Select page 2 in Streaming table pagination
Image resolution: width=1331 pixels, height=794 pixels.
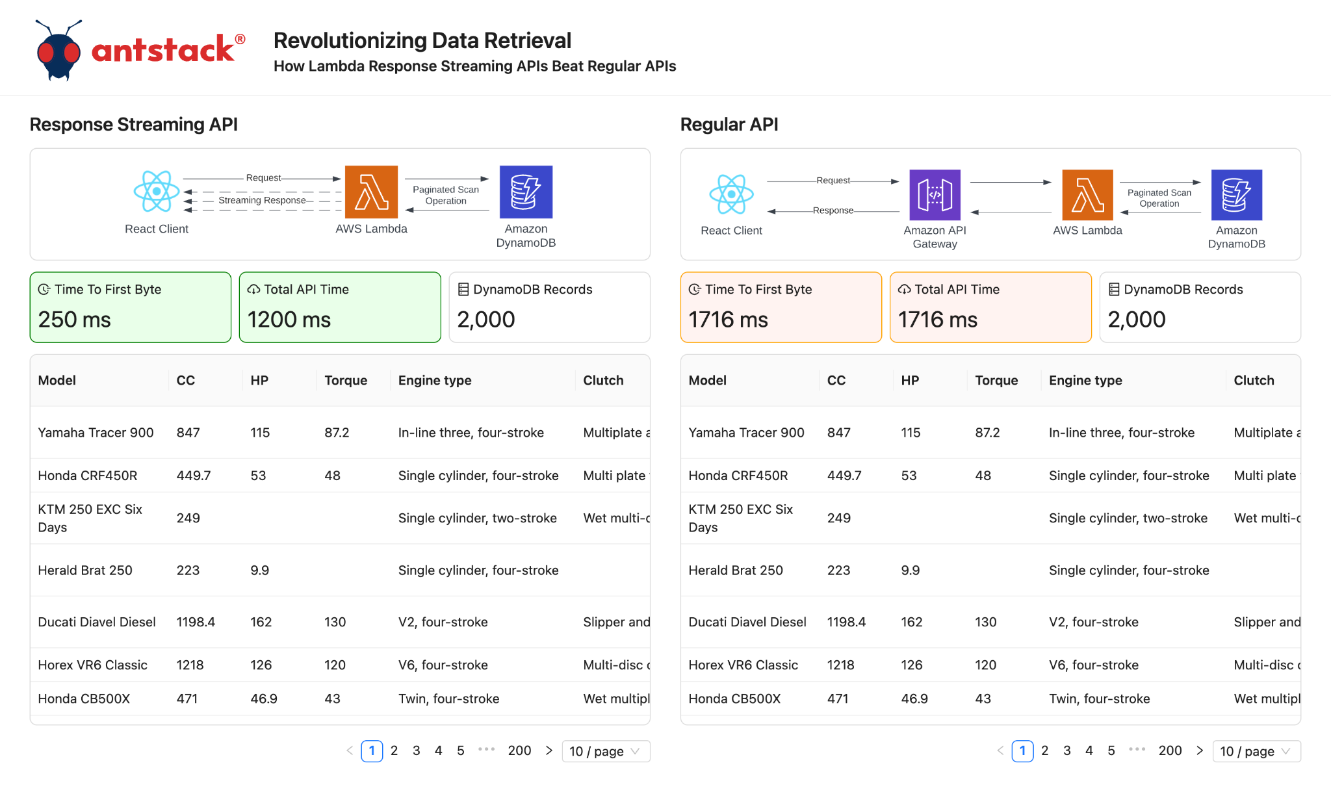pos(394,750)
